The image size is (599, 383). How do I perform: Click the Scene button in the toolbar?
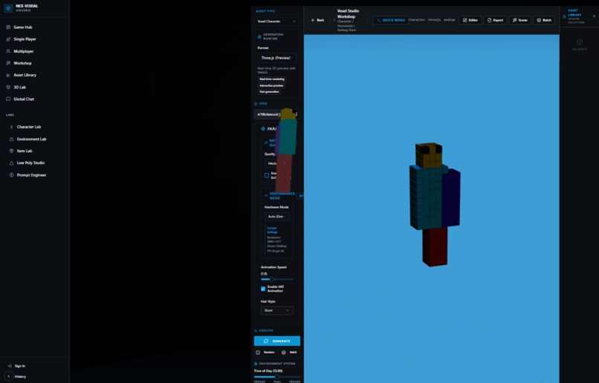click(x=520, y=20)
